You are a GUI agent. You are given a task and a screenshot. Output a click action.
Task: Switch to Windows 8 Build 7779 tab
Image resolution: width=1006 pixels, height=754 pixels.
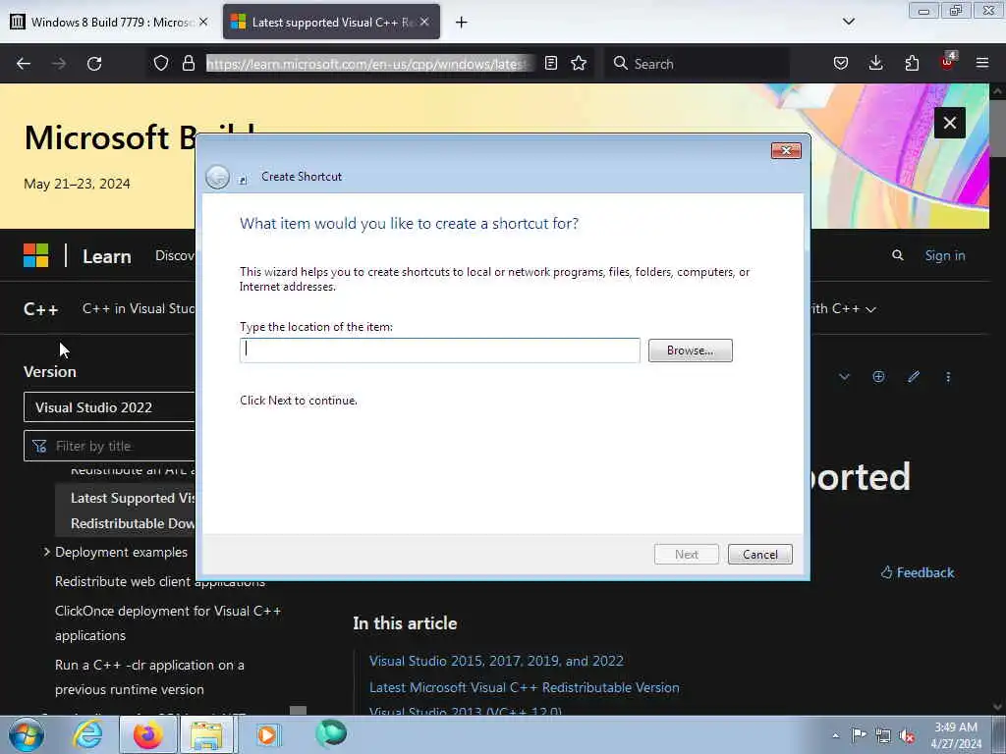tap(109, 23)
